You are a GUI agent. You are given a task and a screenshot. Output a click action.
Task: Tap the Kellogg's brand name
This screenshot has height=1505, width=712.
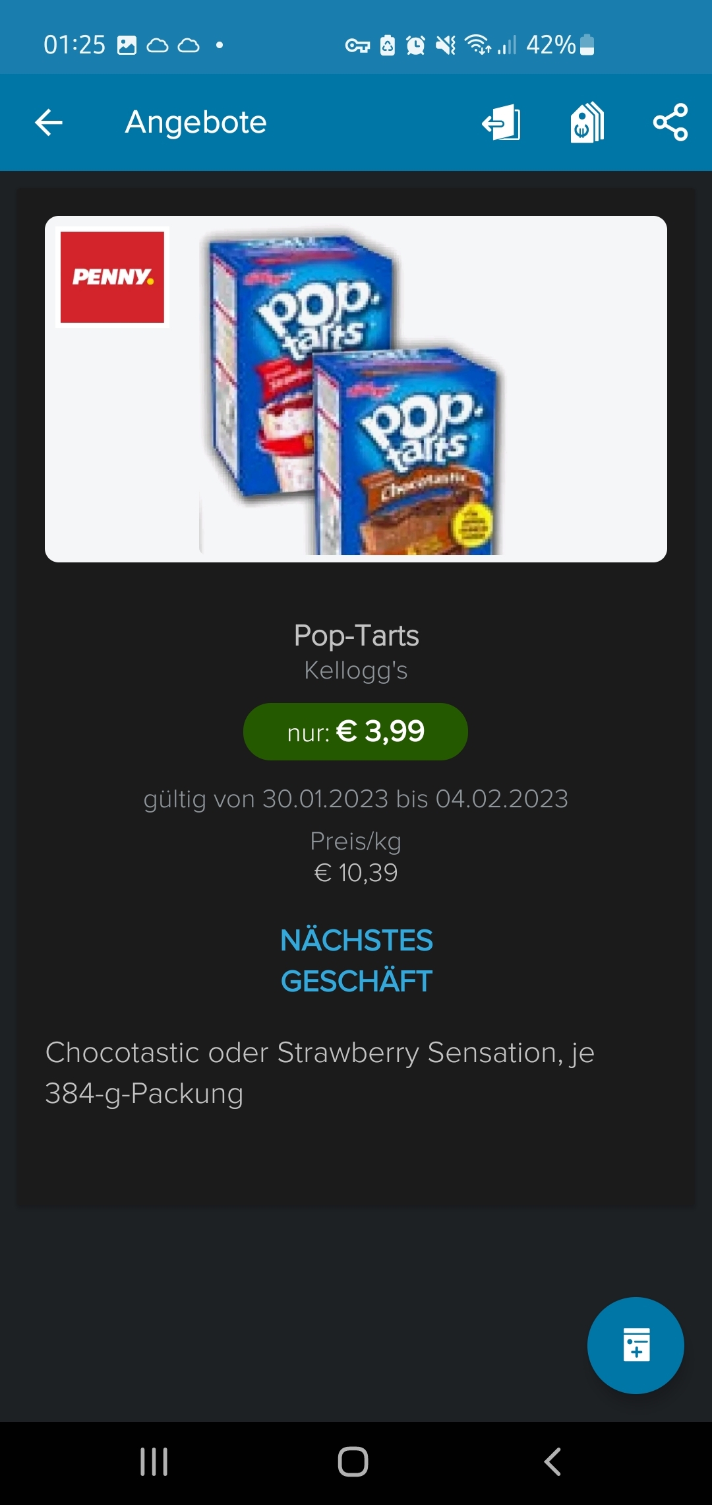[356, 671]
